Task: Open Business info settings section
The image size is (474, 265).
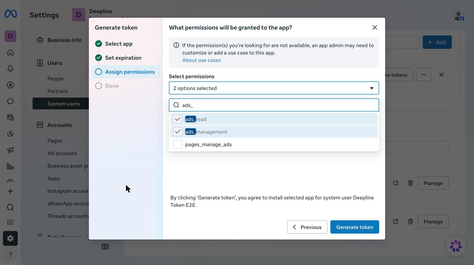Action: coord(64,40)
